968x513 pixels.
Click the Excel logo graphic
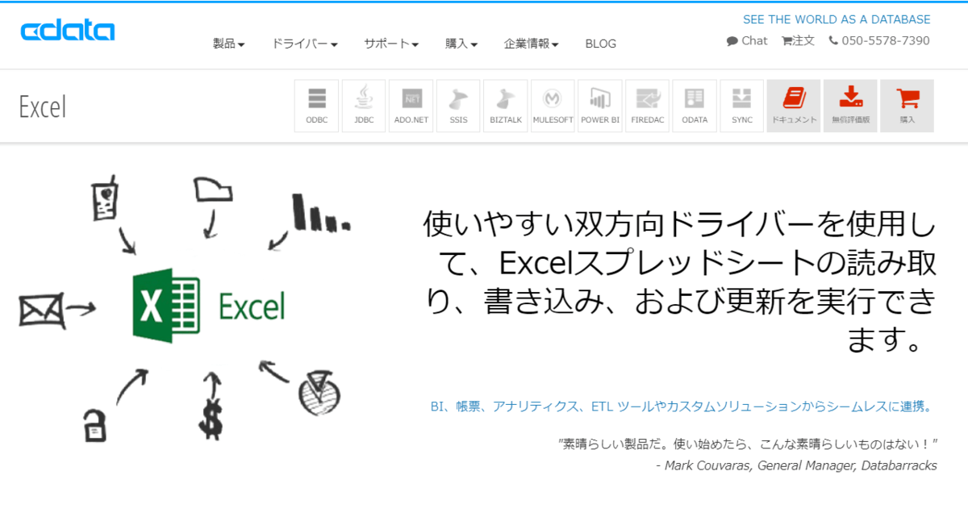coord(209,305)
